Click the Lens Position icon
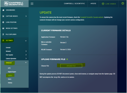Image resolution: width=127 pixels, height=93 pixels. coord(3,22)
